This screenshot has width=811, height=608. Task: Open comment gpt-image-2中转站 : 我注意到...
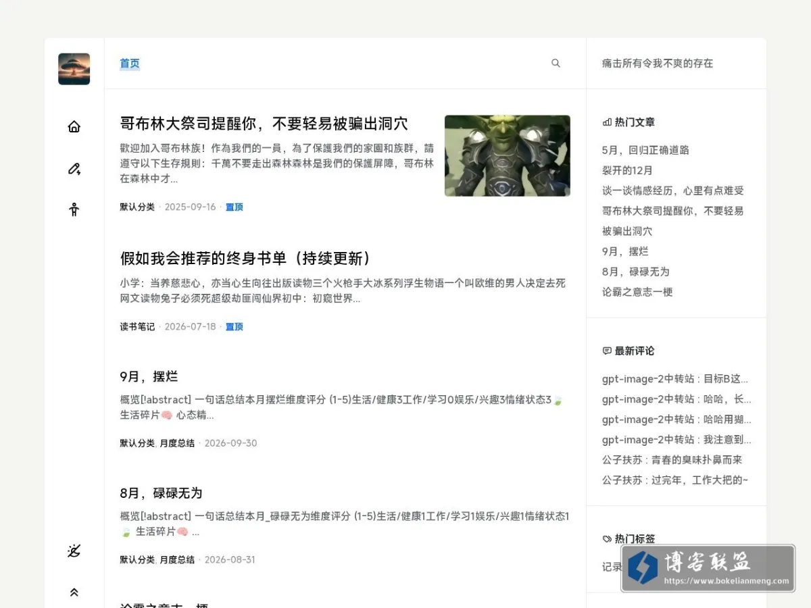pyautogui.click(x=677, y=440)
